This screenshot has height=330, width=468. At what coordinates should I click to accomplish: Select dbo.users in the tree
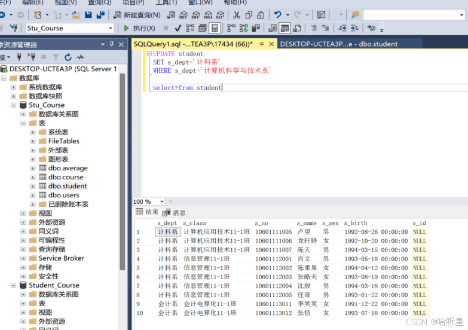(x=63, y=195)
